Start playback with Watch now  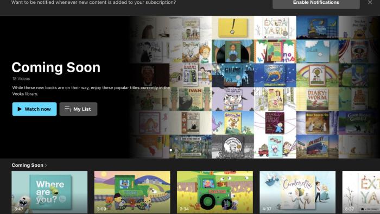[34, 109]
